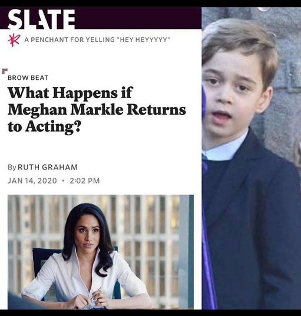
Task: Open the "A Penchant for Yelling" tagline
Action: tap(97, 40)
